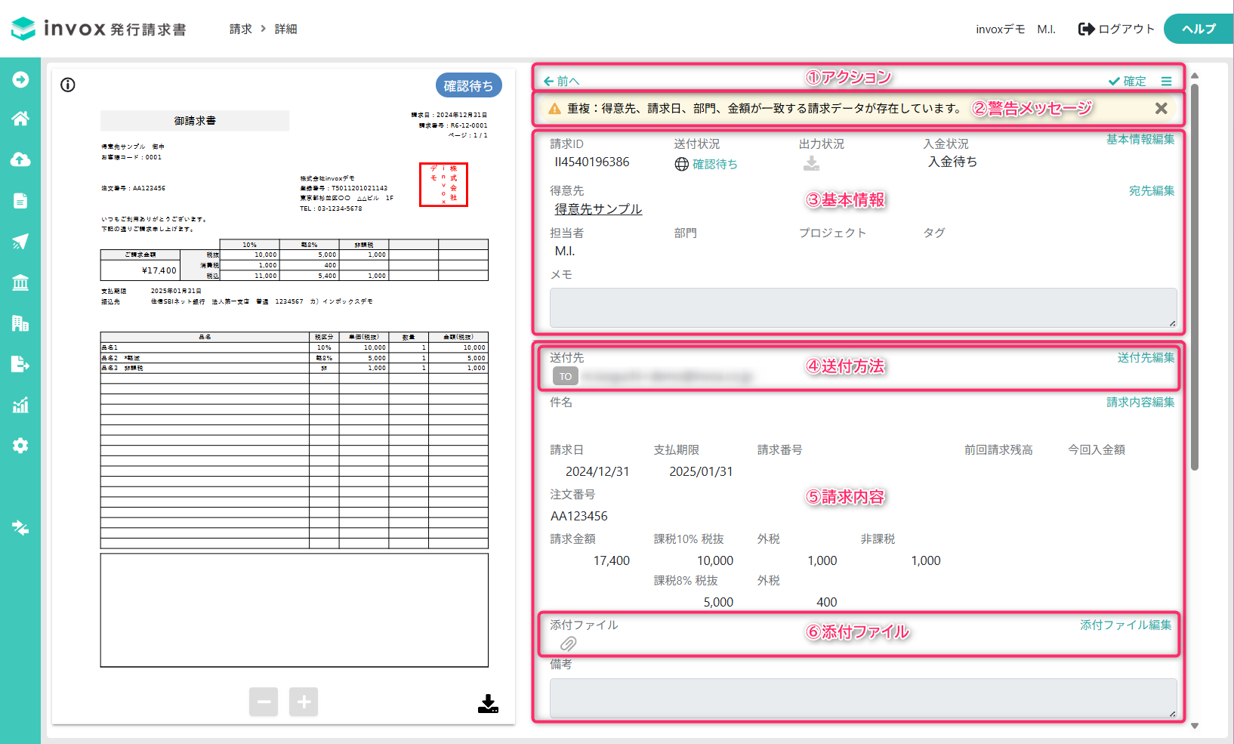Image resolution: width=1234 pixels, height=744 pixels.
Task: Click the 確定 confirm button
Action: [x=1128, y=81]
